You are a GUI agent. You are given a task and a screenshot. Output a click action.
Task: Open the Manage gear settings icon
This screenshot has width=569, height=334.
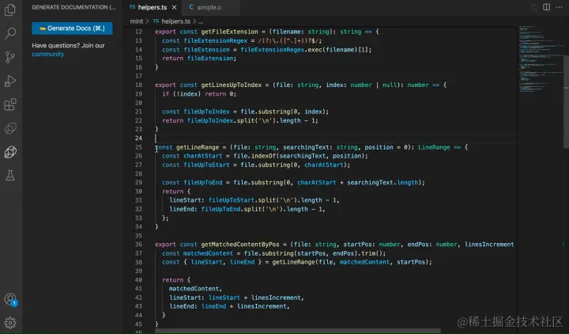pos(10,323)
